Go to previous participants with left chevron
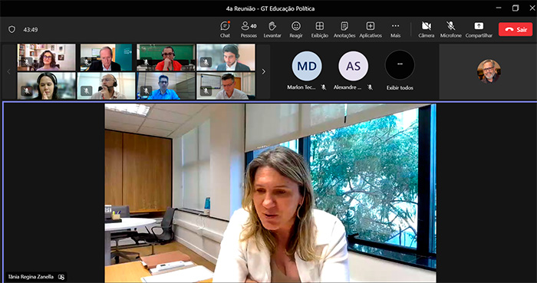The image size is (537, 283). click(9, 71)
